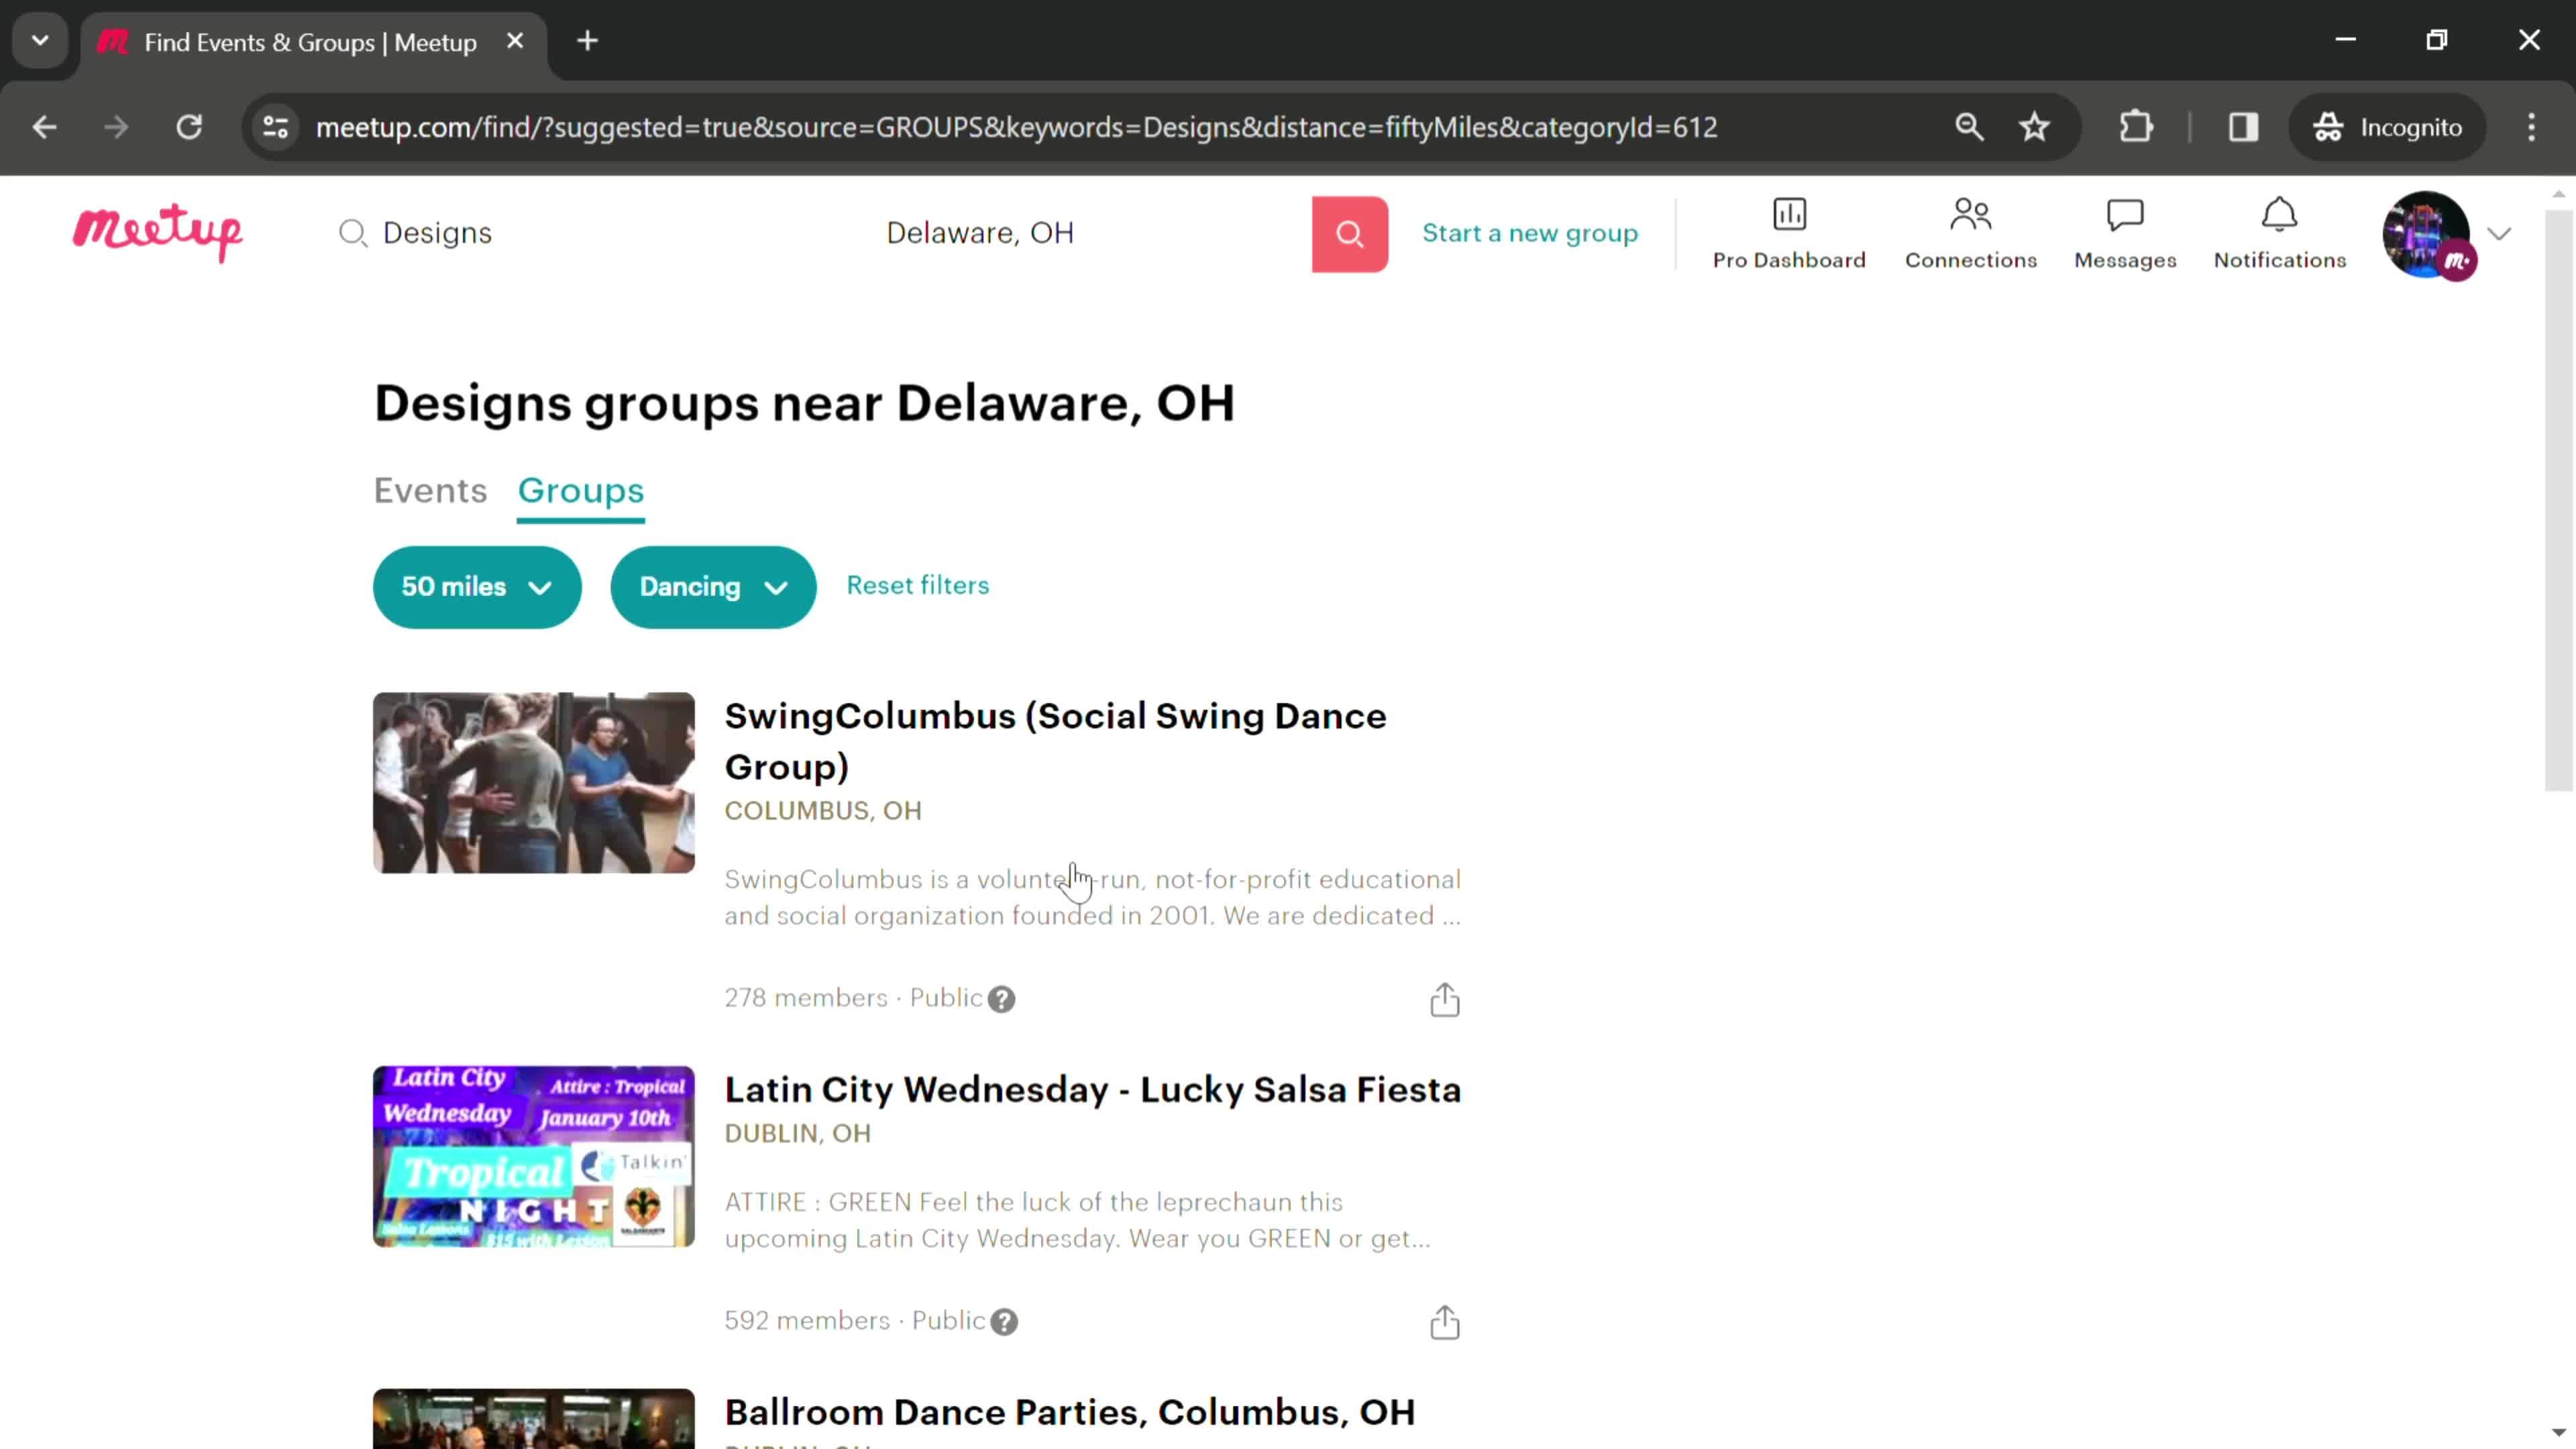Bookmark this page with star
Image resolution: width=2576 pixels, height=1449 pixels.
point(2034,127)
